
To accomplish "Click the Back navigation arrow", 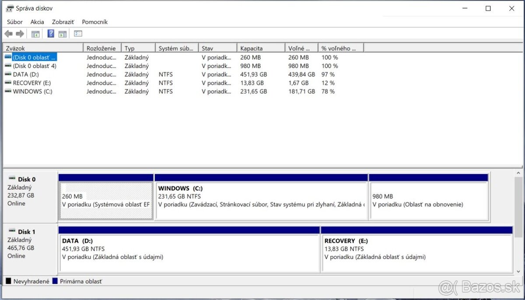I will pos(8,33).
